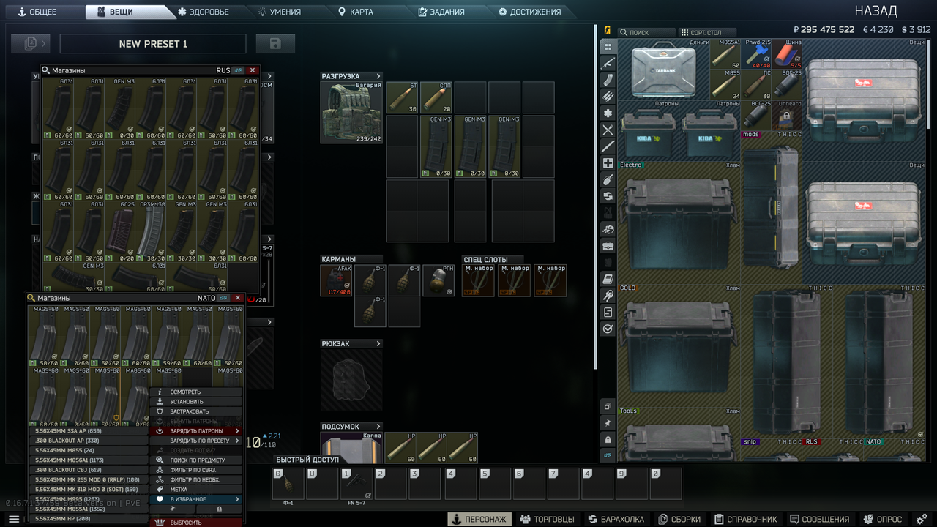The width and height of the screenshot is (937, 527).
Task: Select the AFAK medkit in pockets
Action: 335,280
